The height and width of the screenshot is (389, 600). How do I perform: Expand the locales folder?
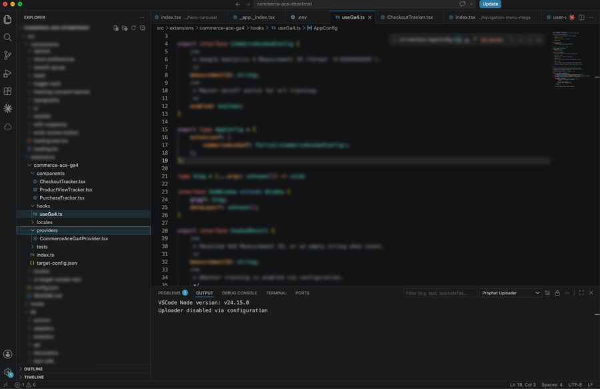coord(33,222)
